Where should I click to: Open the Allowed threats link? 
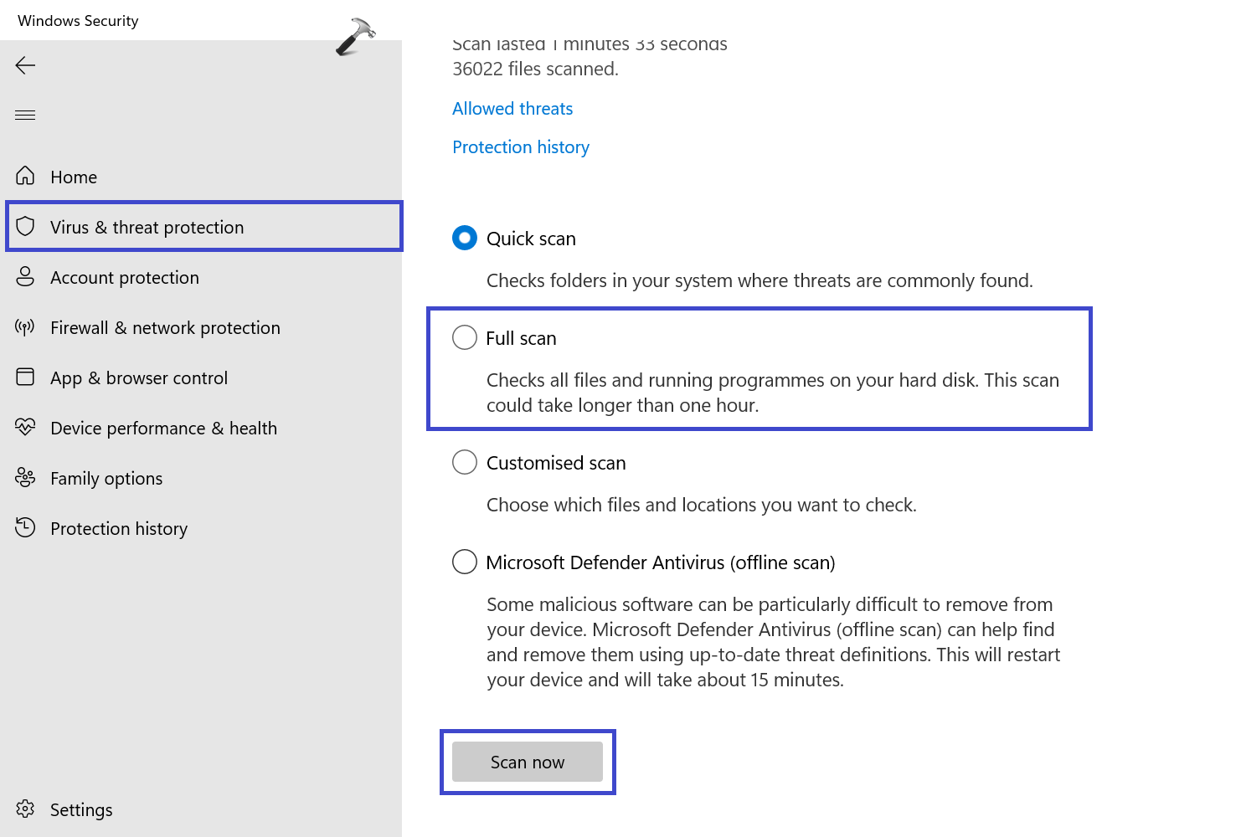point(512,109)
